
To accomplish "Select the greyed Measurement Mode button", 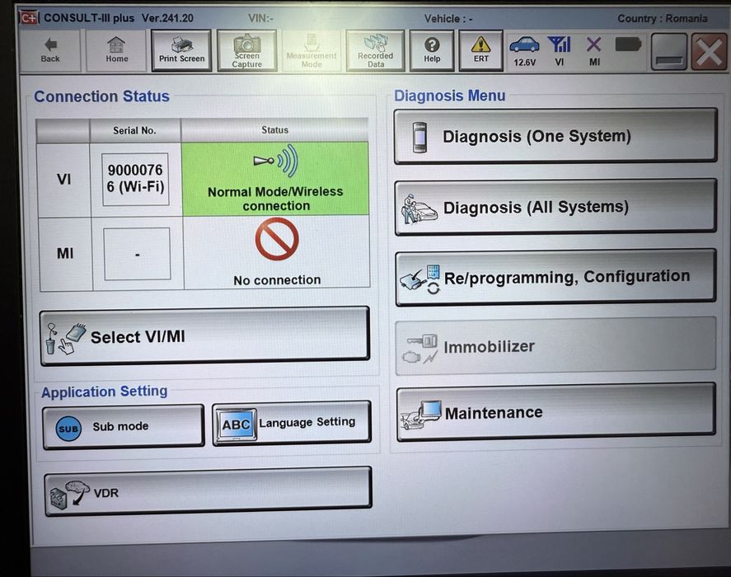I will coord(311,50).
